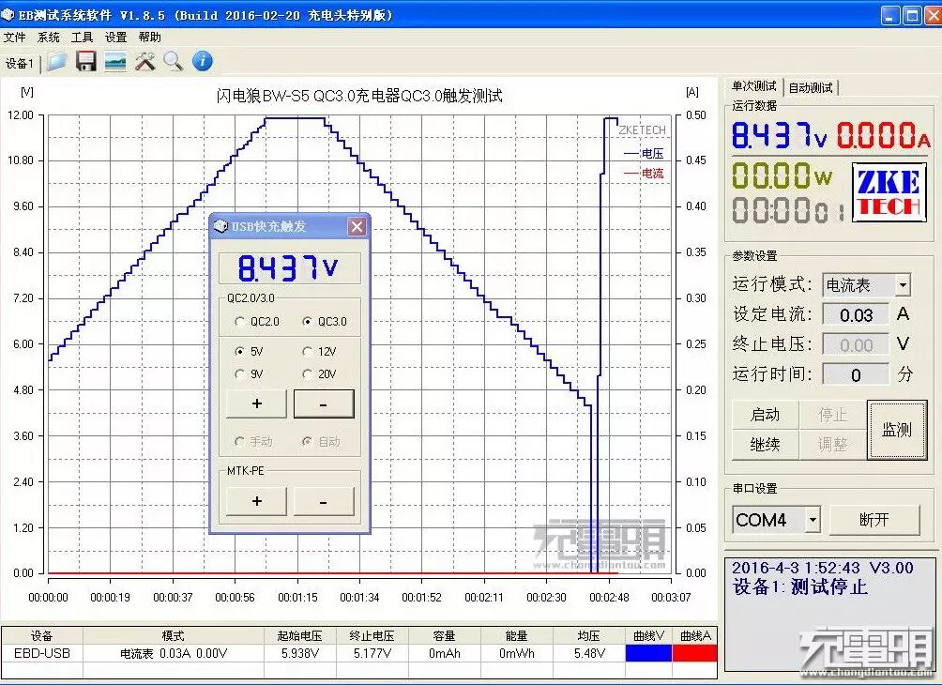This screenshot has width=942, height=685.
Task: Click the MTK-PE plus button
Action: pyautogui.click(x=256, y=501)
